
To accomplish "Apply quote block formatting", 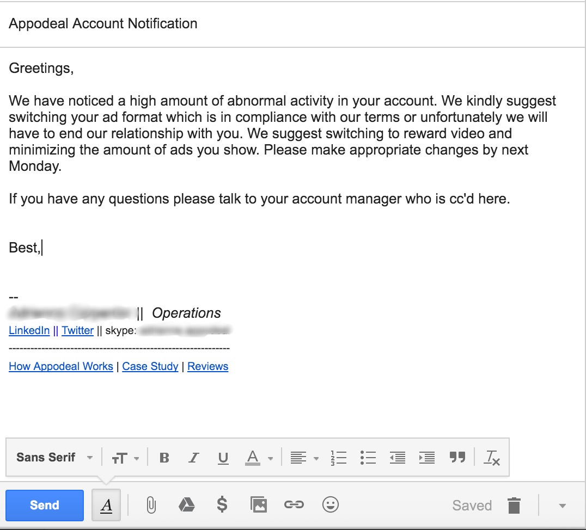I will (457, 457).
